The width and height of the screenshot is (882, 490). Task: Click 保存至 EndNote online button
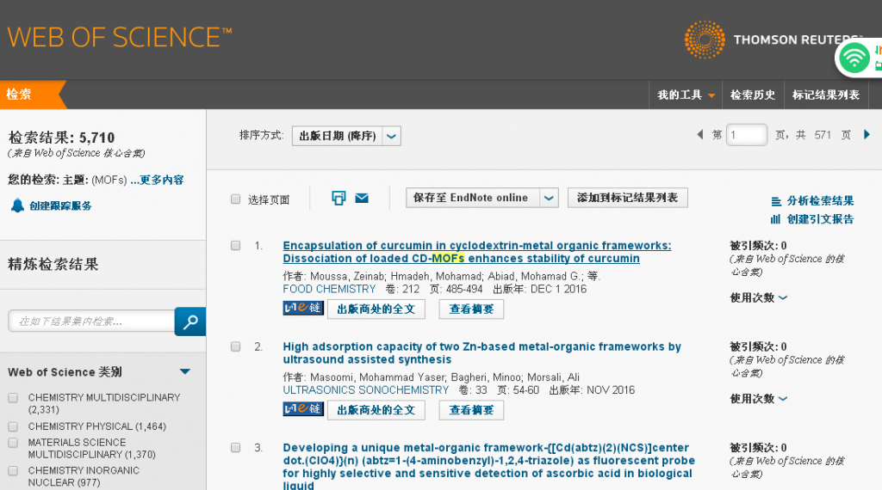(473, 198)
